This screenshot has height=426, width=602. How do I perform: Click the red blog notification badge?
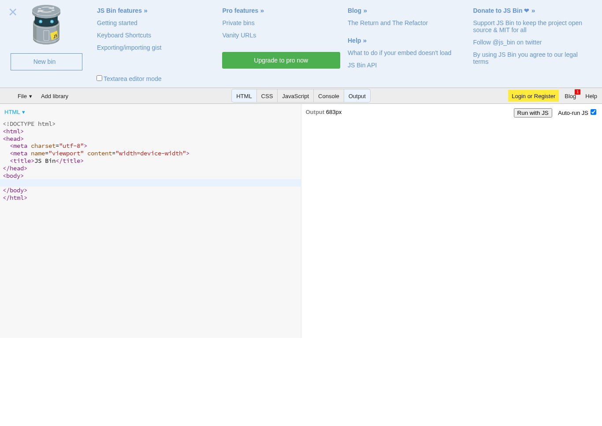click(577, 92)
